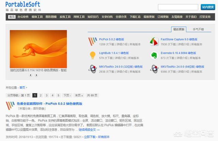Click the 立即下载 link below the article
218x141 pixels.
(90, 137)
